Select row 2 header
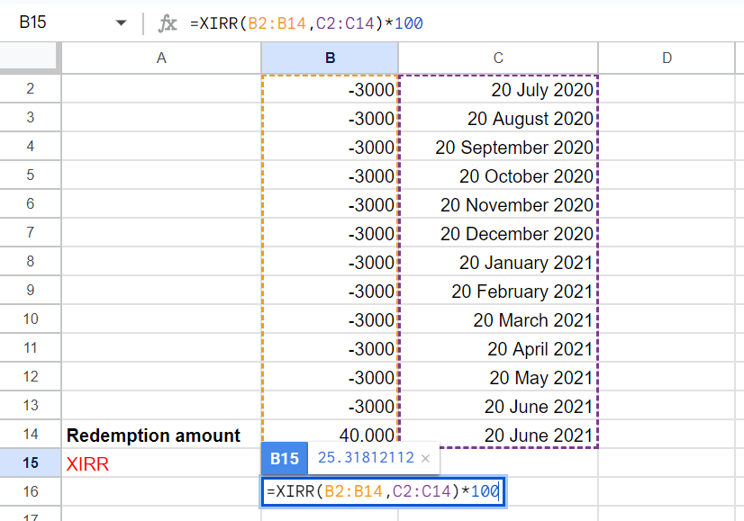 pyautogui.click(x=30, y=89)
